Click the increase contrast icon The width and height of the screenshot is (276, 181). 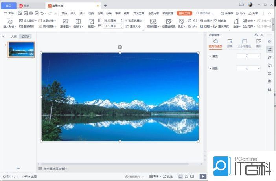[190, 21]
